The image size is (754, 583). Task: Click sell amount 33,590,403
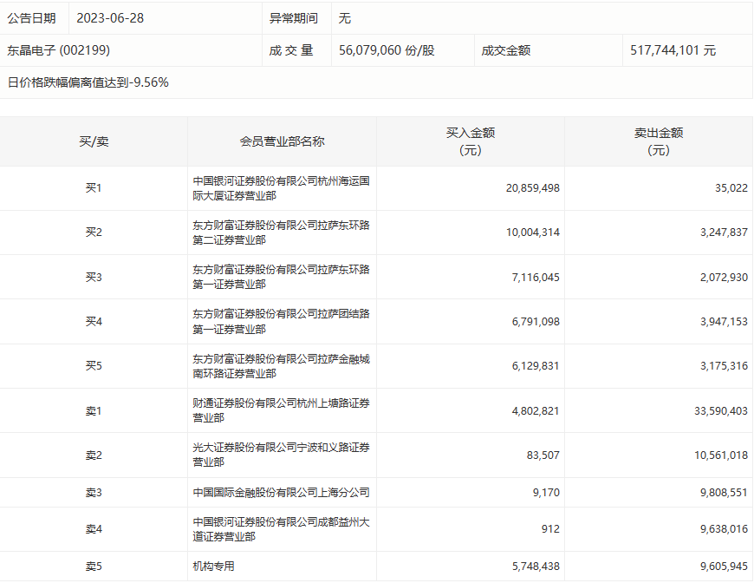point(721,411)
